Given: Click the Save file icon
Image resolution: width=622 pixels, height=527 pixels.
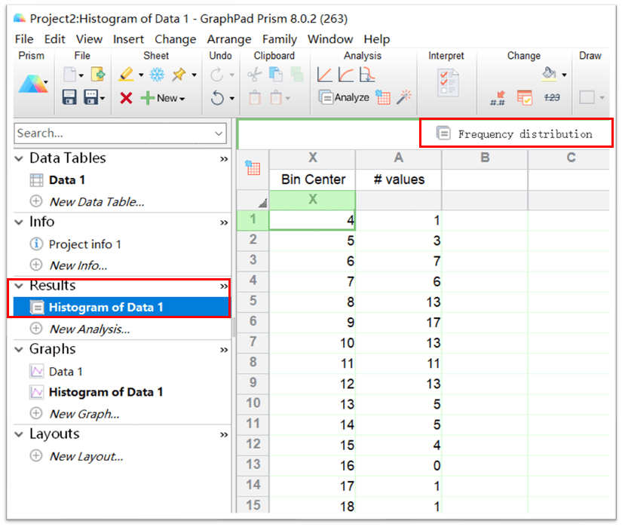Looking at the screenshot, I should tap(69, 97).
